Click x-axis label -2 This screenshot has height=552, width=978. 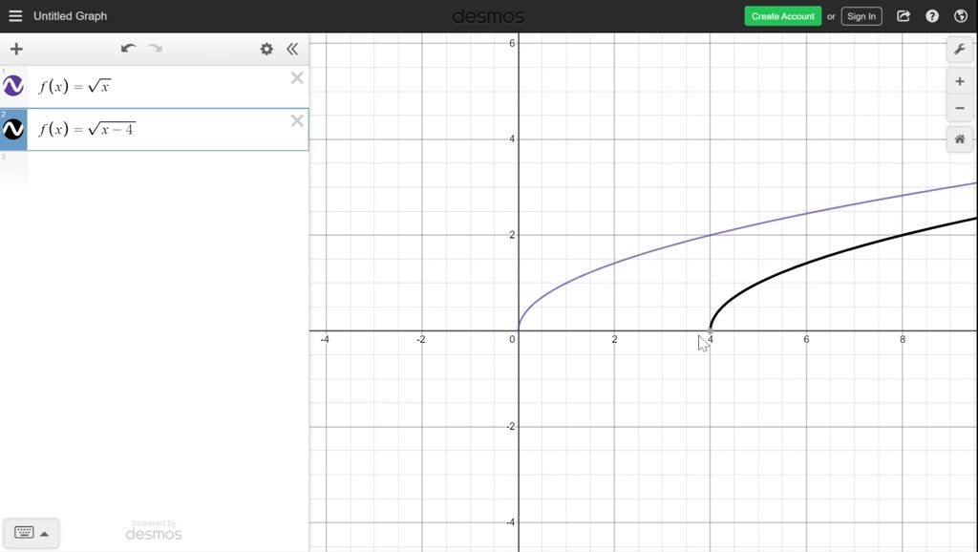421,339
